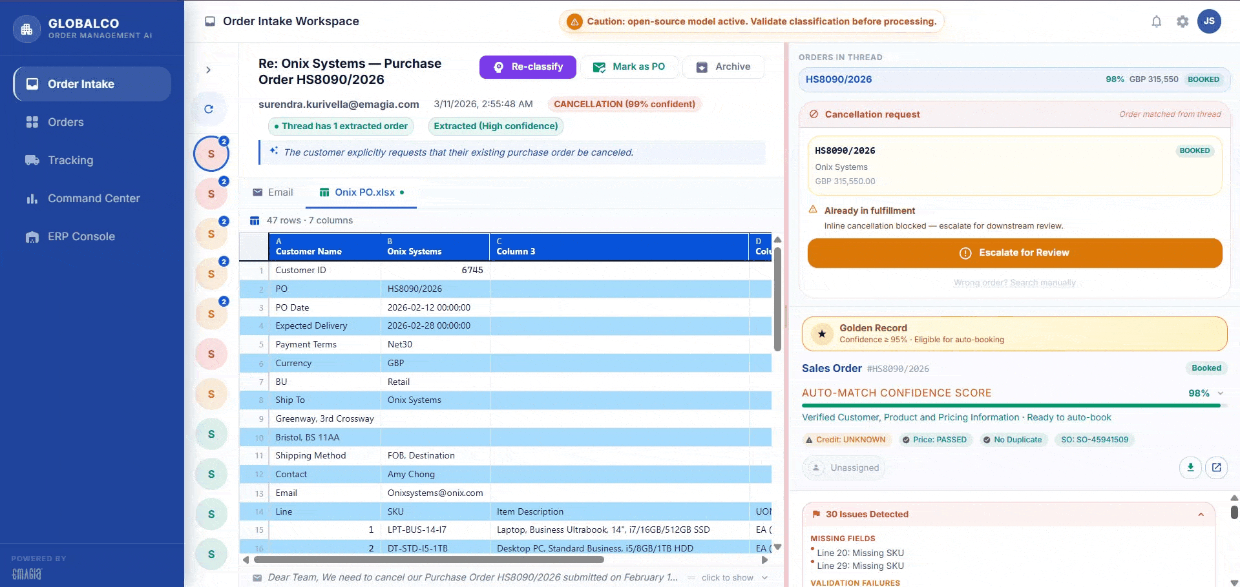Download the sales order file
This screenshot has height=587, width=1240.
1190,468
